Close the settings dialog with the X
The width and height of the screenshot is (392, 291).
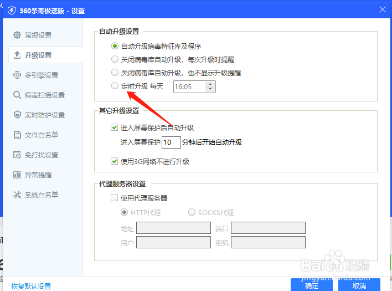pyautogui.click(x=382, y=9)
